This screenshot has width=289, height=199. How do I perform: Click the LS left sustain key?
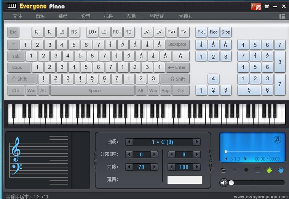point(62,32)
